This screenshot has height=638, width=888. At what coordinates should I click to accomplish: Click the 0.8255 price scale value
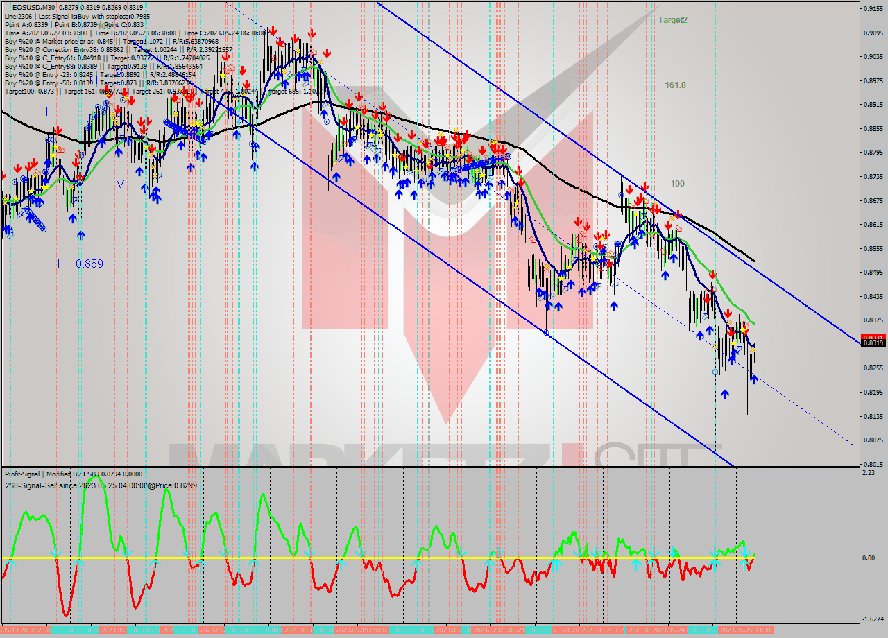pyautogui.click(x=873, y=368)
